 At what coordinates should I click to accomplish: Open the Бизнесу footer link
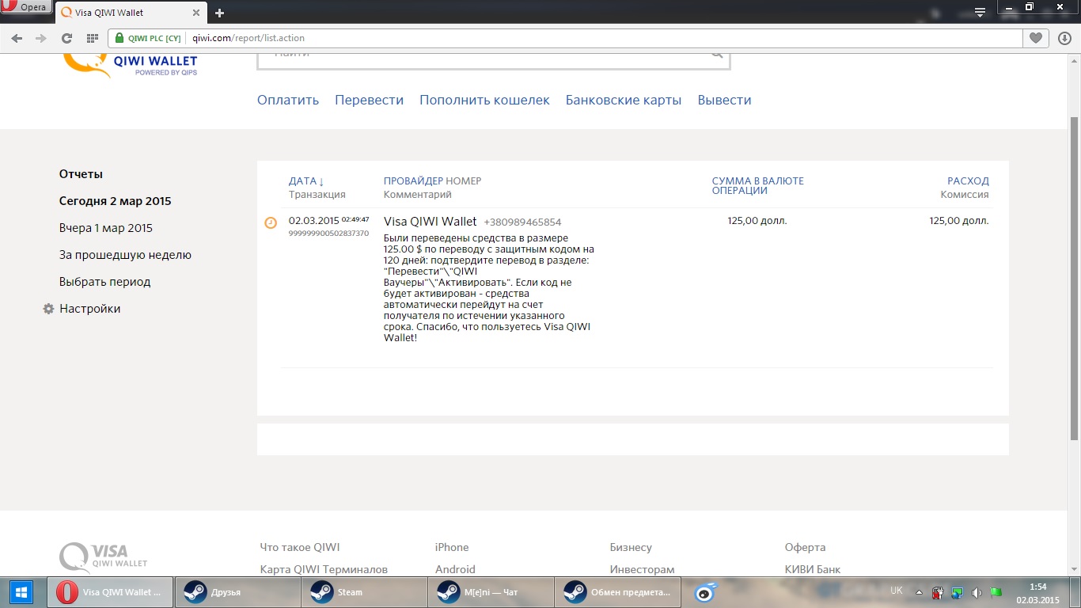[631, 547]
